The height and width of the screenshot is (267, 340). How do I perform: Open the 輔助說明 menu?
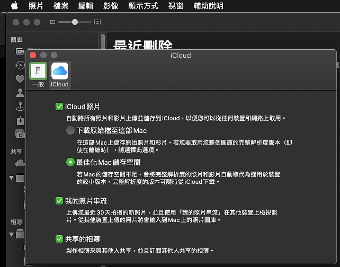click(x=208, y=6)
